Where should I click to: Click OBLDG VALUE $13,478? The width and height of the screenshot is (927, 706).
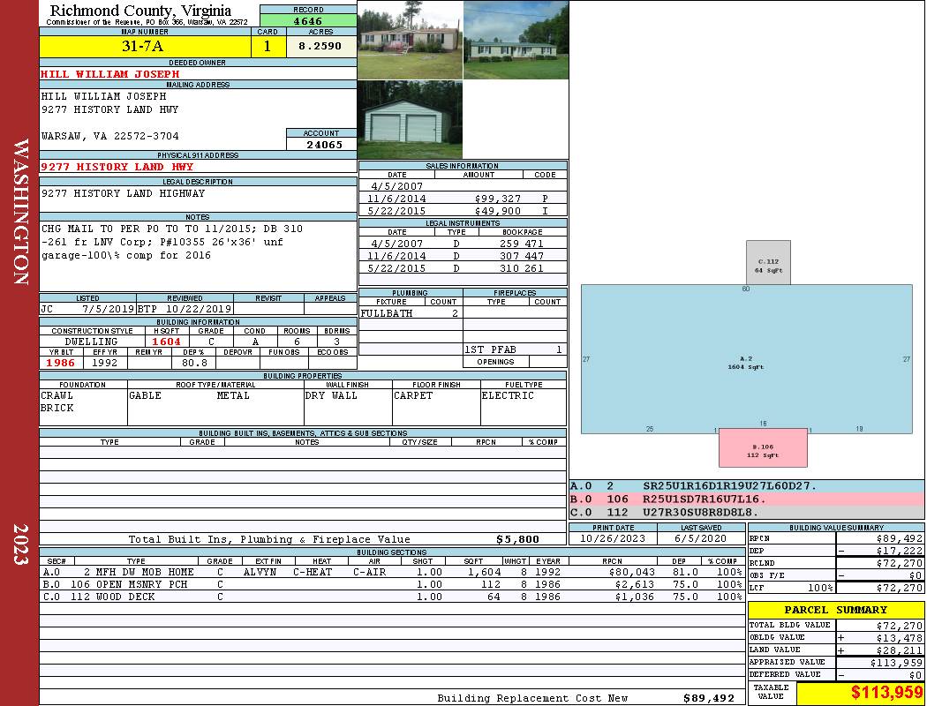[900, 637]
